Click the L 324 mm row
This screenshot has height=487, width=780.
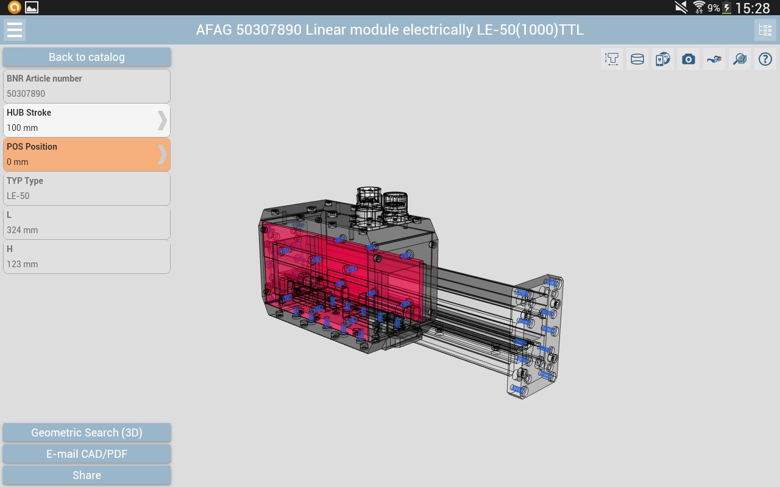(87, 222)
